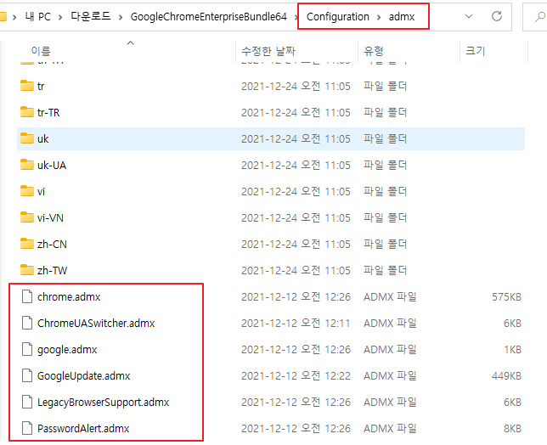Screen dimensions: 547x445
Task: Click admx breadcrumb segment
Action: coord(402,16)
